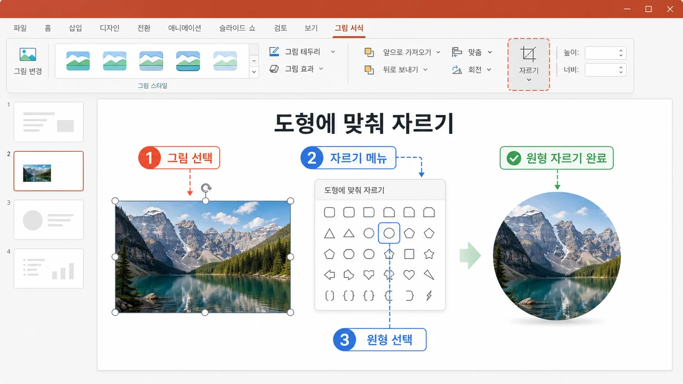
Task: Click the rectangular mountain lake picture
Action: point(203,257)
